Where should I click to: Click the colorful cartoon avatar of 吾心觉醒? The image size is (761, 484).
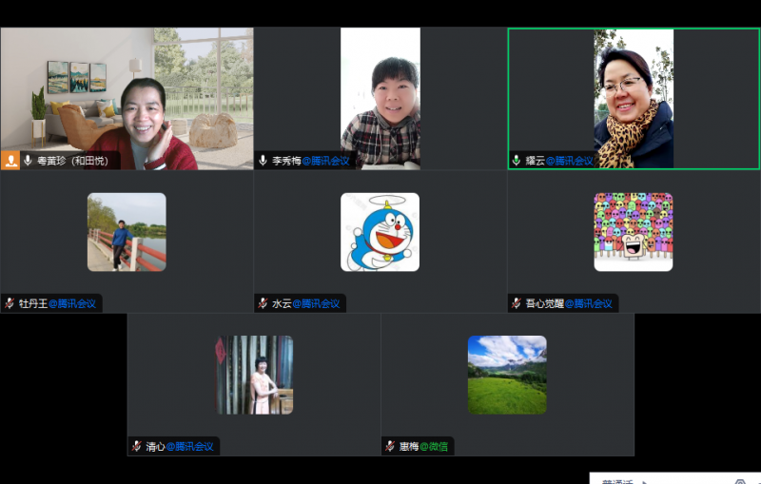(633, 232)
